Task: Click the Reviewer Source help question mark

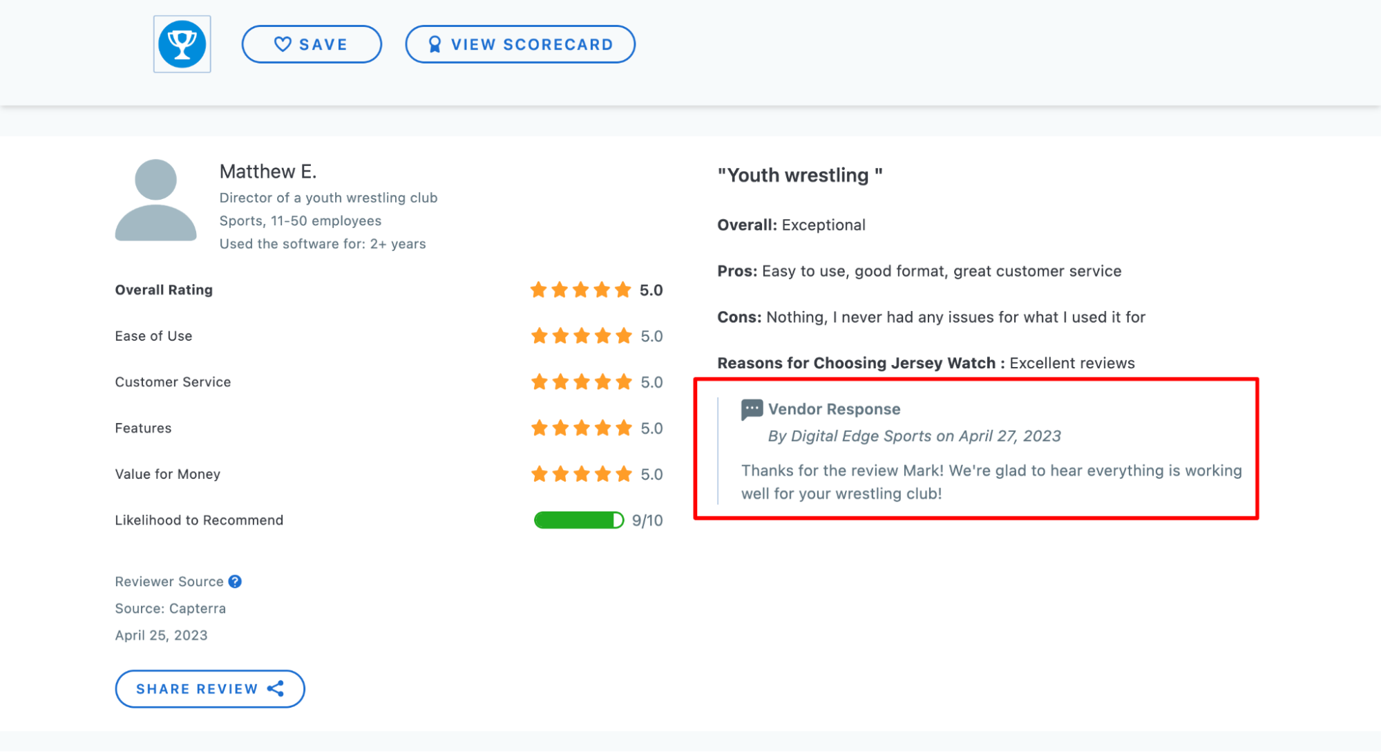Action: (235, 581)
